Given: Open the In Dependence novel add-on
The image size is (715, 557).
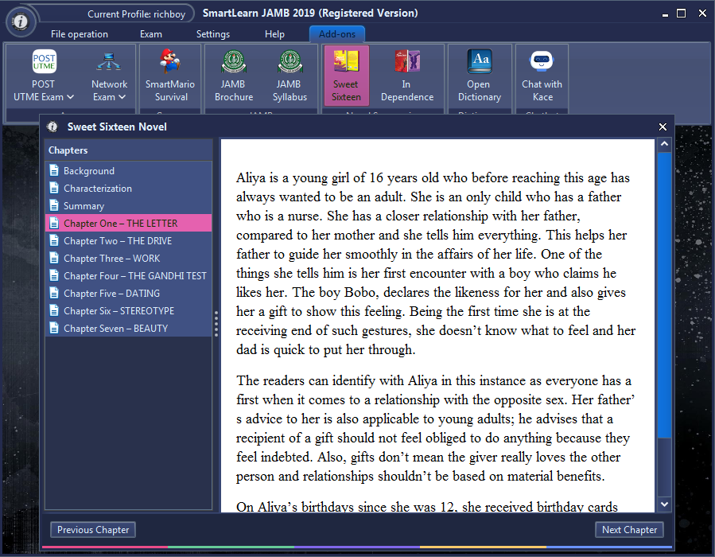Looking at the screenshot, I should tap(406, 76).
